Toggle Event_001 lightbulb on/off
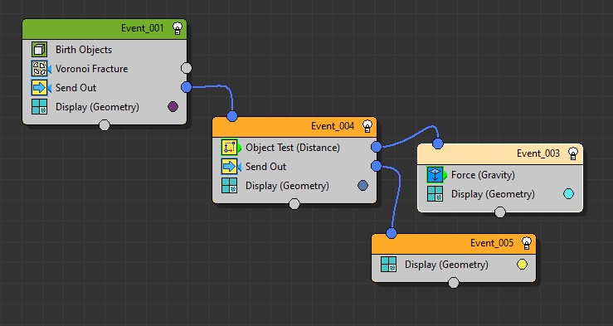Image resolution: width=613 pixels, height=326 pixels. point(178,28)
